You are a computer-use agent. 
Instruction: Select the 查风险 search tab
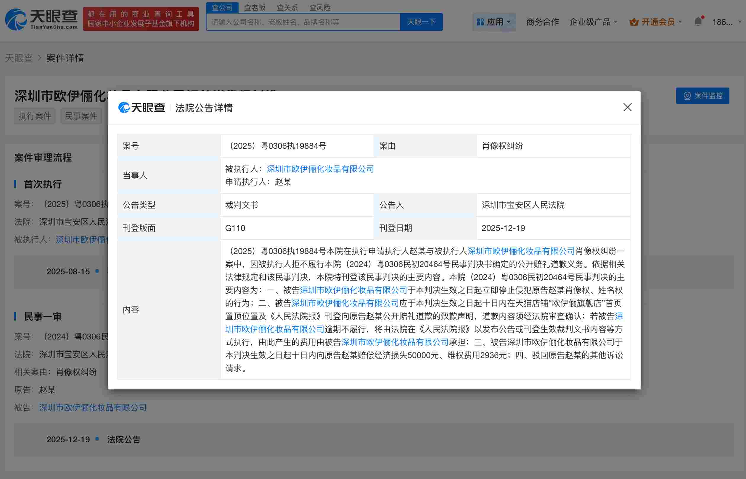coord(320,7)
